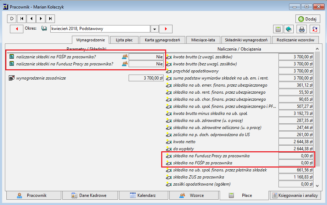Toggle the FGŚP 'Nie' value field
Image resolution: width=327 pixels, height=205 pixels.
click(x=146, y=57)
